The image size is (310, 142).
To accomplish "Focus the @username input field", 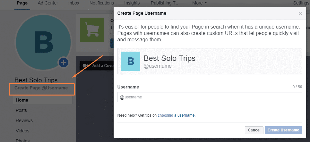I will coord(210,97).
